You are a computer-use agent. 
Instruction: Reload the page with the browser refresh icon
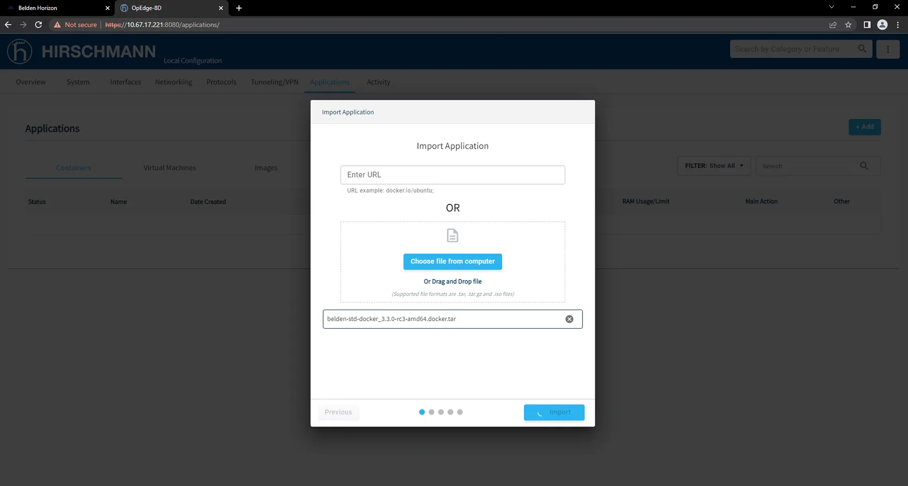click(x=38, y=24)
